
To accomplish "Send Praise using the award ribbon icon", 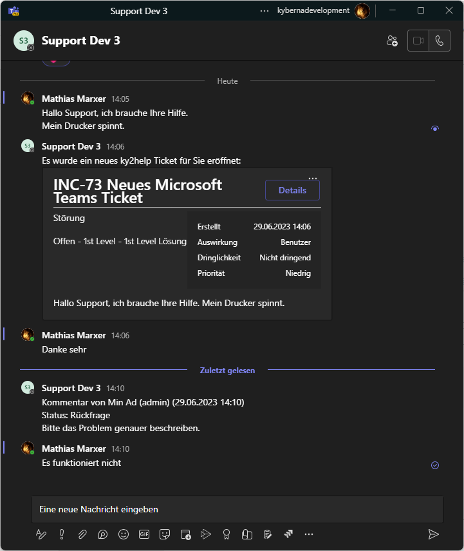I will pyautogui.click(x=227, y=534).
